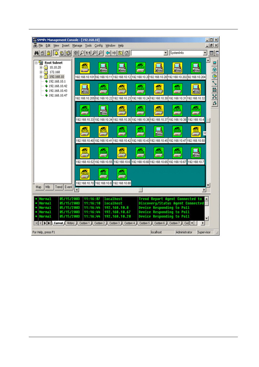Click the Forward arrow toolbar icon

pos(114,53)
